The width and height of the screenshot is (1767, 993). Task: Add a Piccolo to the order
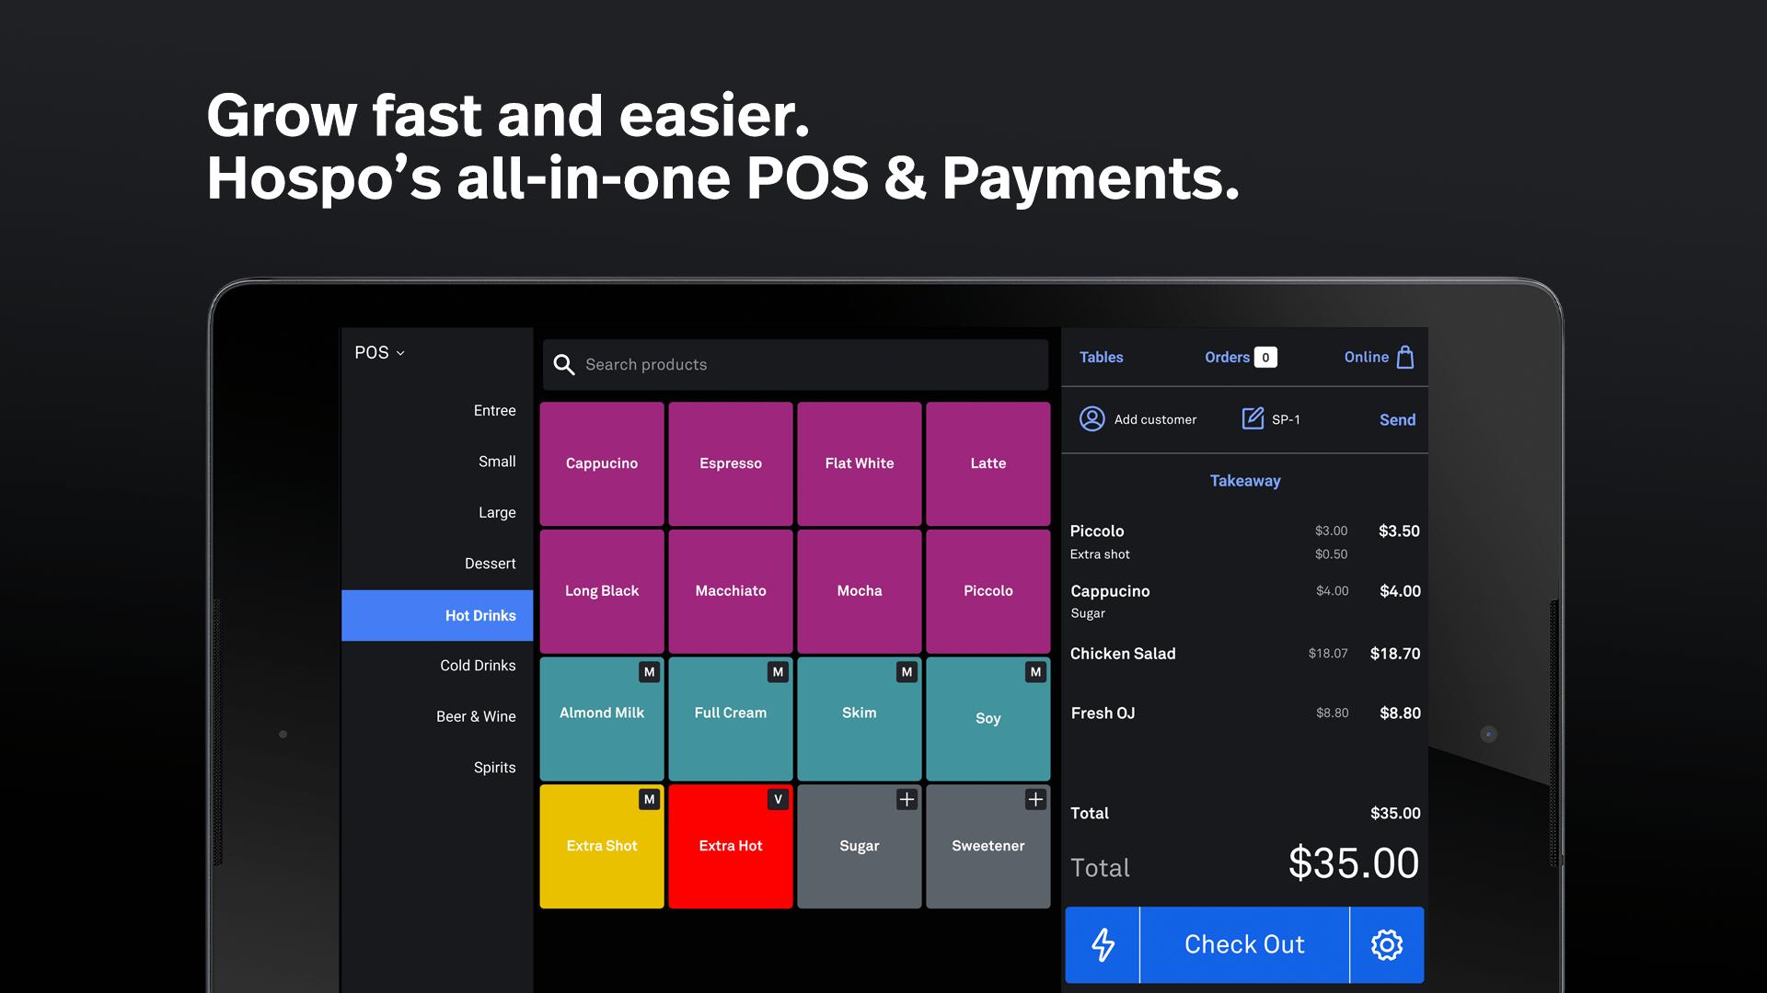point(988,591)
